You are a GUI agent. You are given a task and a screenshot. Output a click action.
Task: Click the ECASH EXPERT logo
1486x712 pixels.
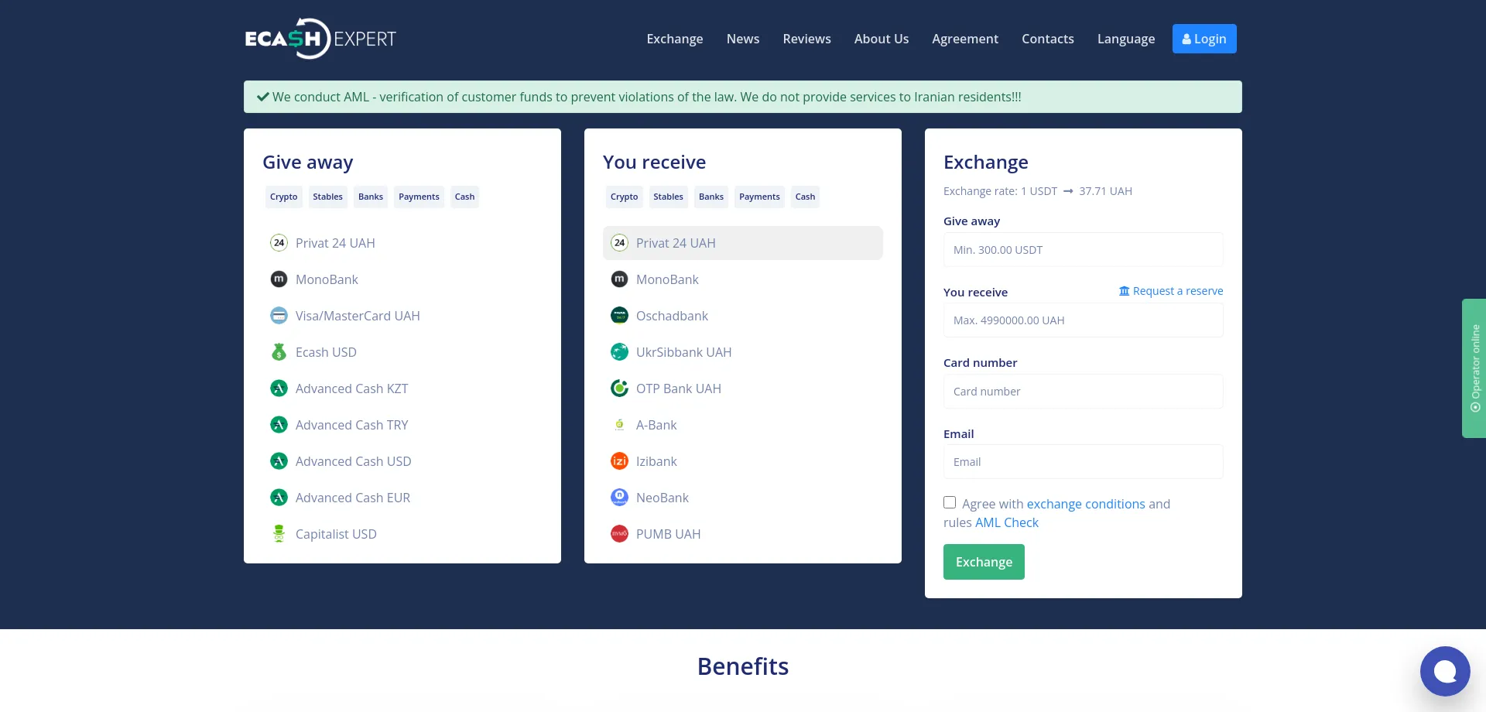point(320,39)
